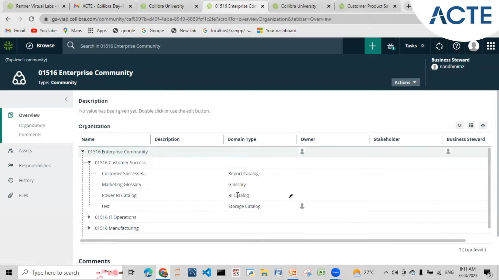Open the Create menu with the plus icon
499x280 pixels.
(372, 46)
